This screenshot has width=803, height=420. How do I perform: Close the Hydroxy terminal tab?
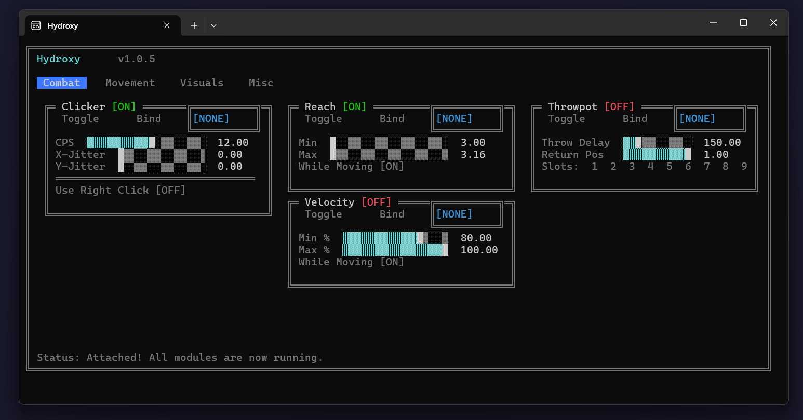pos(167,25)
